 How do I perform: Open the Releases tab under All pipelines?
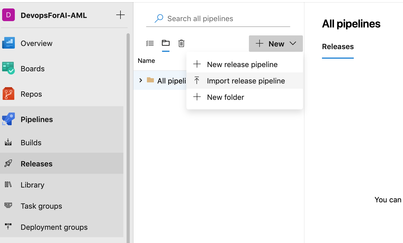click(338, 47)
